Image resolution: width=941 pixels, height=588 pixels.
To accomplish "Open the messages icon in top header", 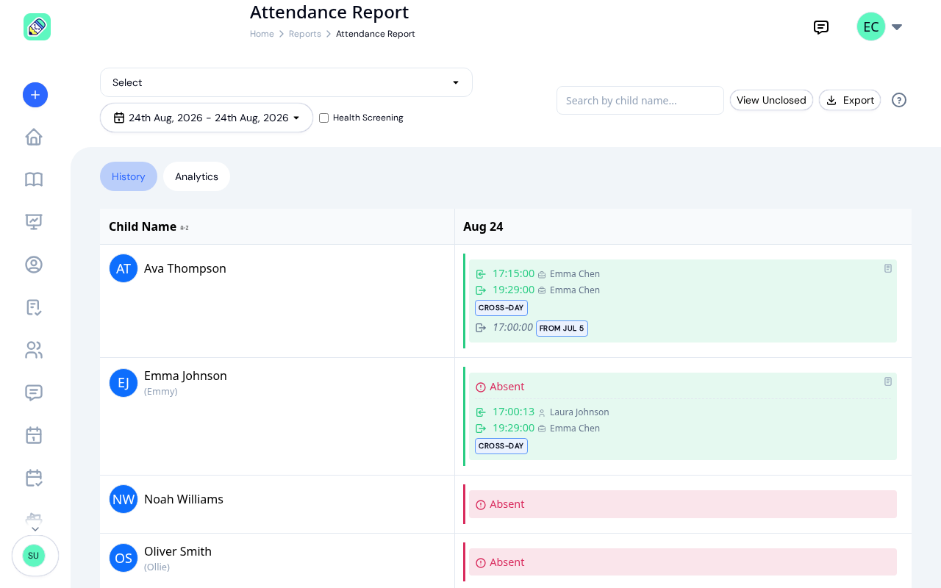I will tap(821, 27).
